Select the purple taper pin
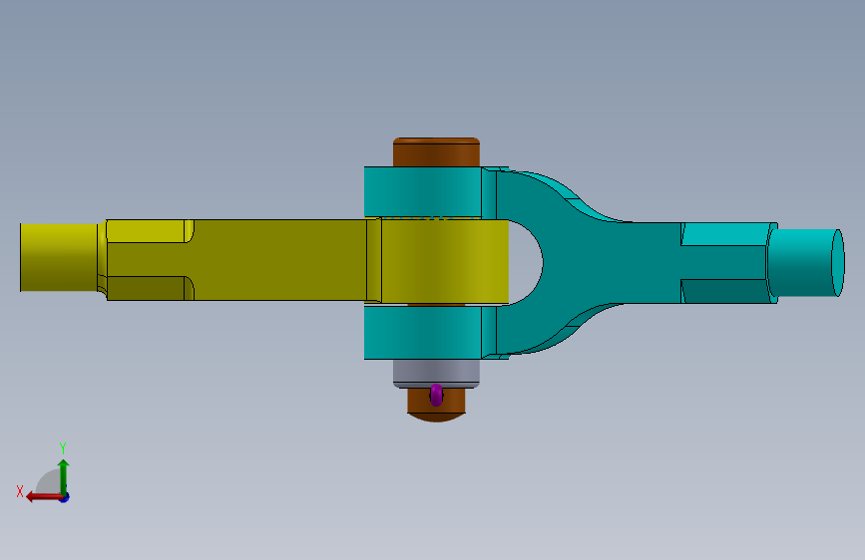This screenshot has height=560, width=865. [436, 396]
